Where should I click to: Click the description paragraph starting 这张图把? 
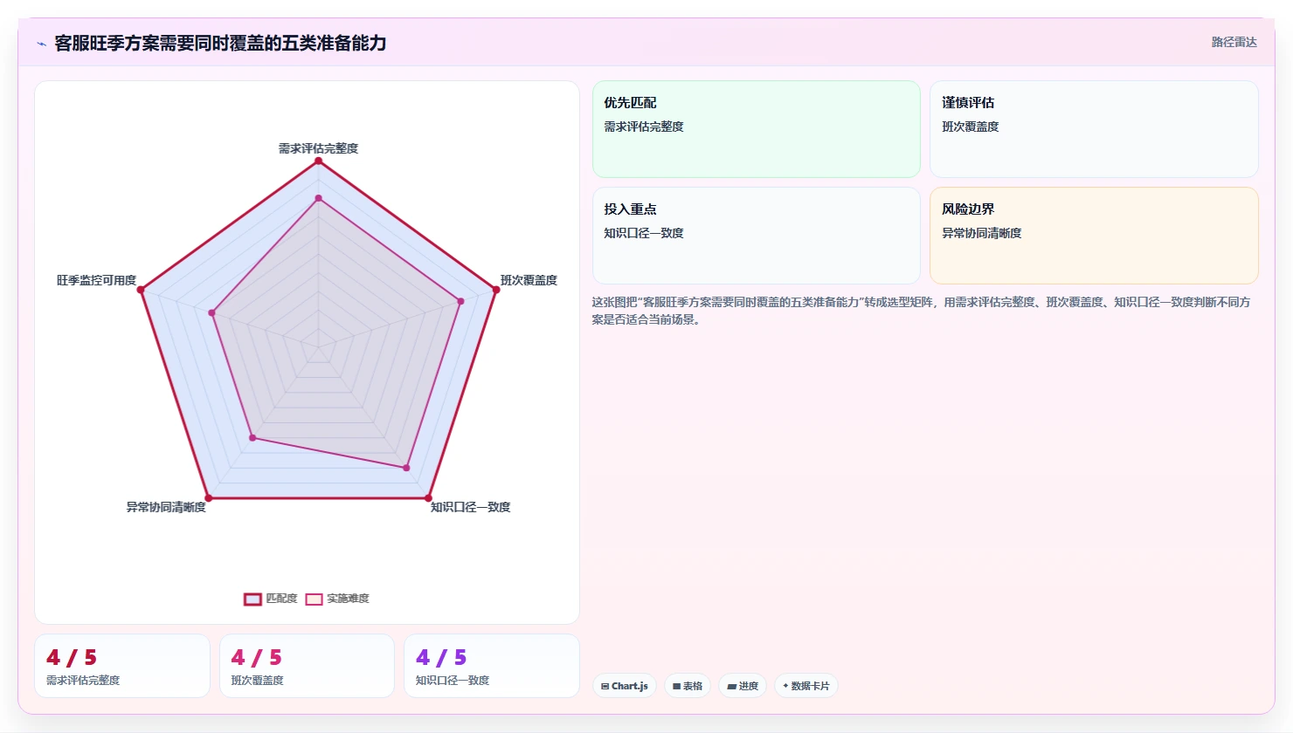[921, 311]
